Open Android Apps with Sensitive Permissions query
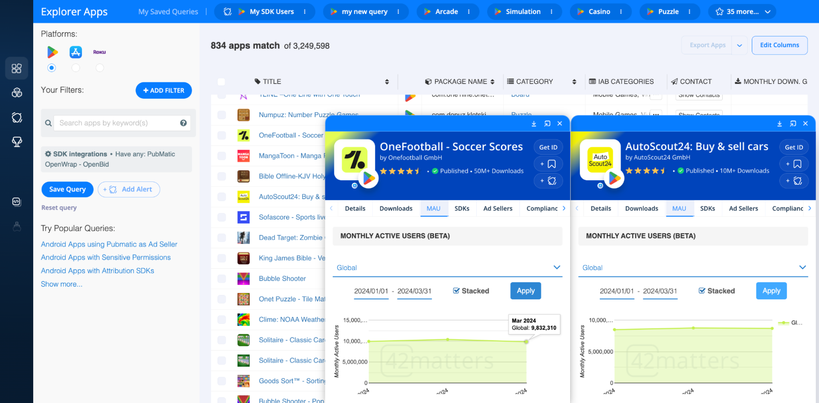Screen dimensions: 819x403 (106, 258)
